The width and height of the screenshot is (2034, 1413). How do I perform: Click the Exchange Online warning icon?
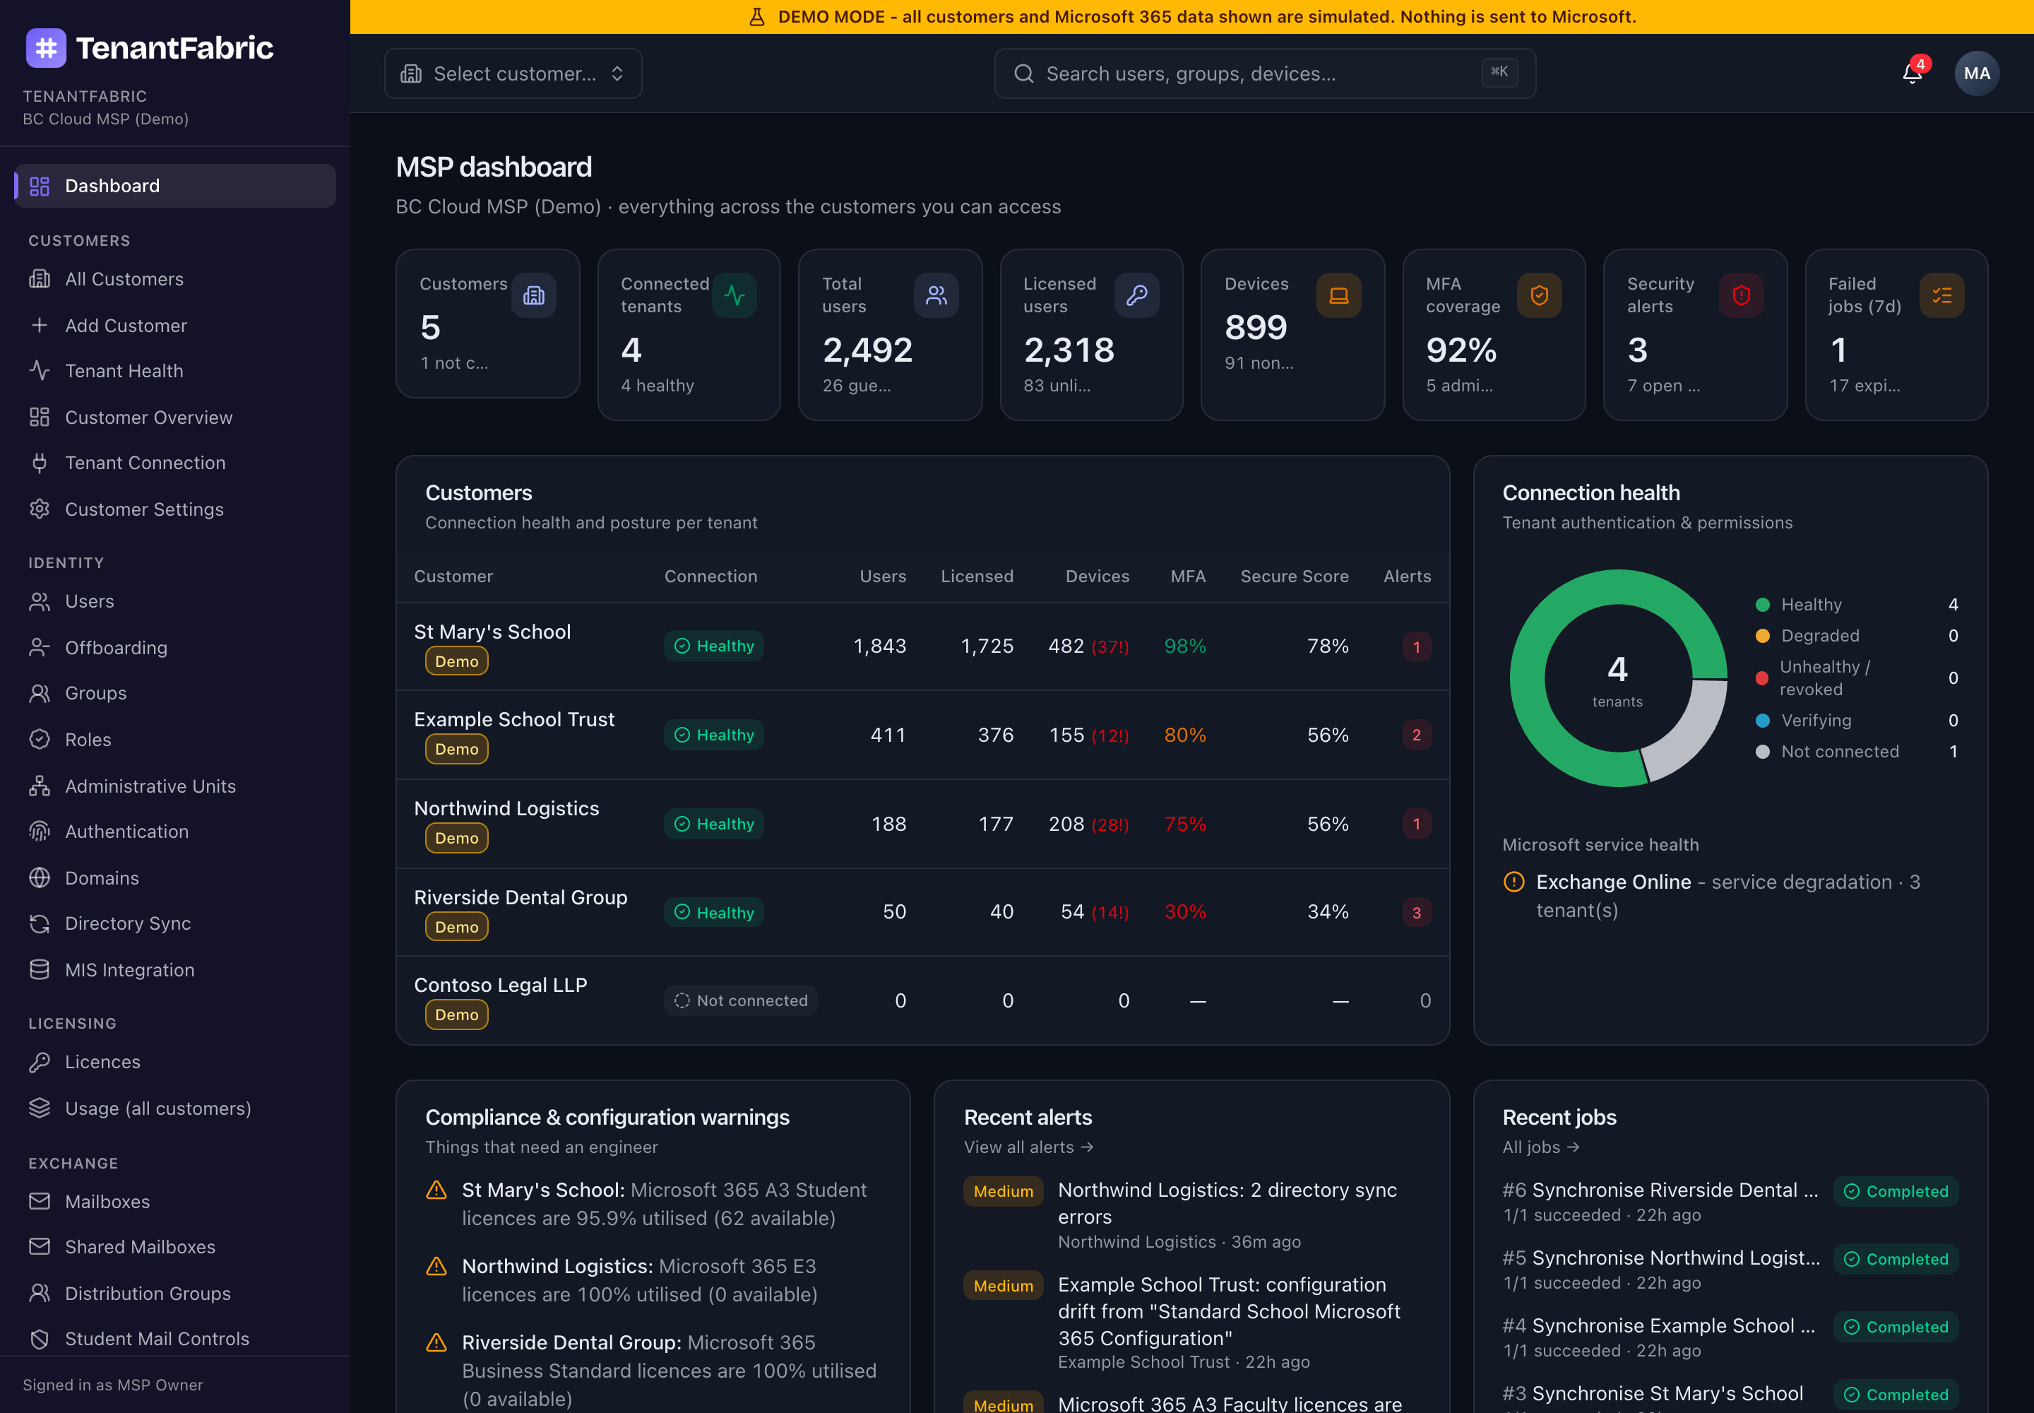[x=1514, y=882]
